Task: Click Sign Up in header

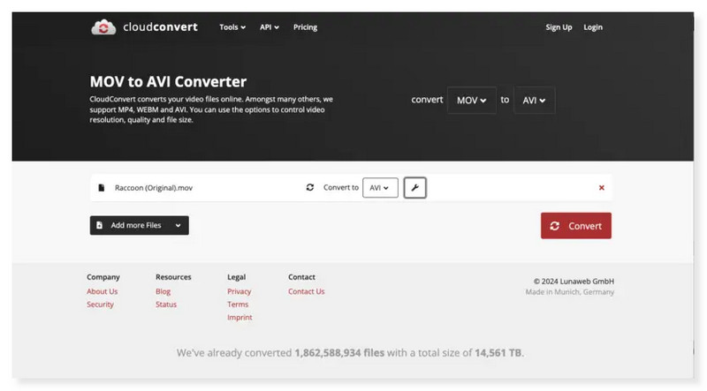Action: 559,27
